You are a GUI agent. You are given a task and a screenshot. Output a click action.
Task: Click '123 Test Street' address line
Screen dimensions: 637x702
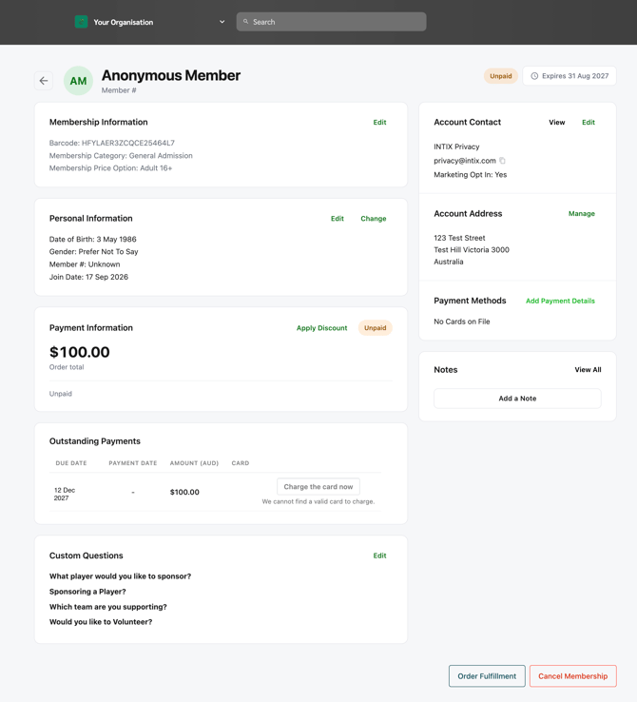[459, 238]
